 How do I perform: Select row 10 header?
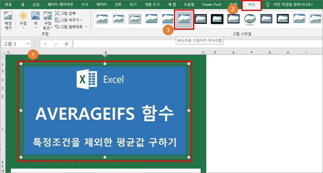click(3, 171)
